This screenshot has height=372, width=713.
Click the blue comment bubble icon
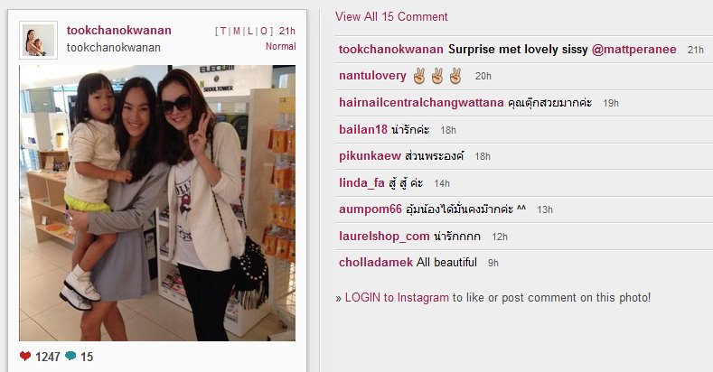click(70, 356)
